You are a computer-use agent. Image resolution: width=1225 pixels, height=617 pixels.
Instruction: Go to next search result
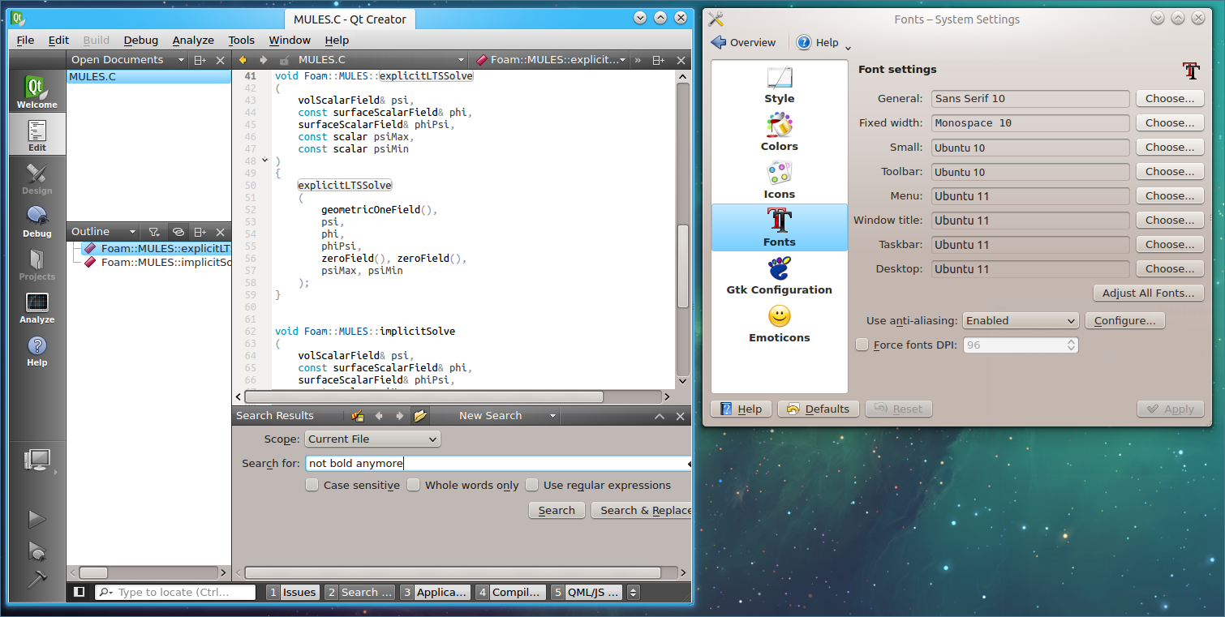pos(399,416)
